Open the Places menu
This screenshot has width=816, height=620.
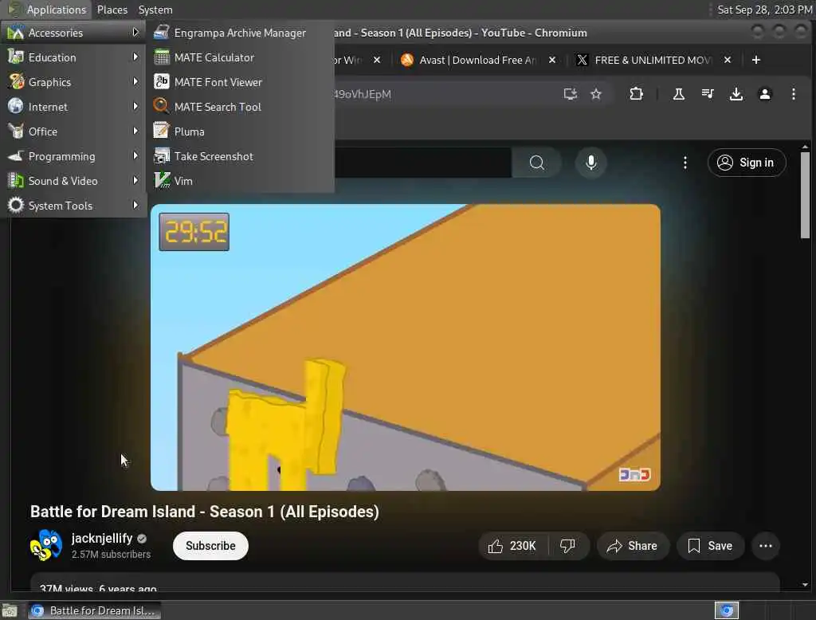(x=112, y=10)
